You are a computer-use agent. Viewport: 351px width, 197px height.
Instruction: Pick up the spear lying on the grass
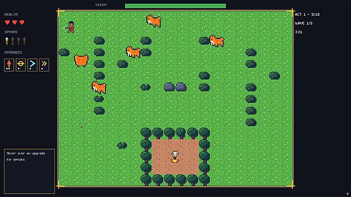click(x=81, y=126)
